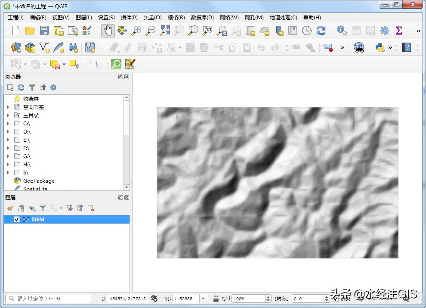The image size is (426, 308).
Task: Open the 地理处理(C) menu
Action: pyautogui.click(x=283, y=17)
